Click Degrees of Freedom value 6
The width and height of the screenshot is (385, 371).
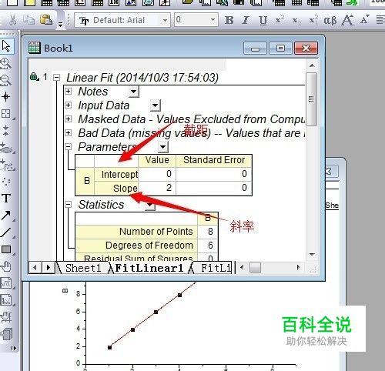click(208, 246)
